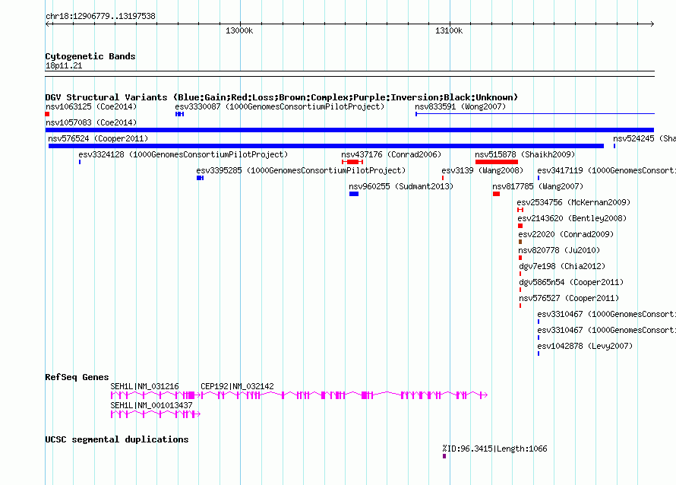Select the red nsv820778 loss marker
The height and width of the screenshot is (485, 676).
(x=520, y=258)
